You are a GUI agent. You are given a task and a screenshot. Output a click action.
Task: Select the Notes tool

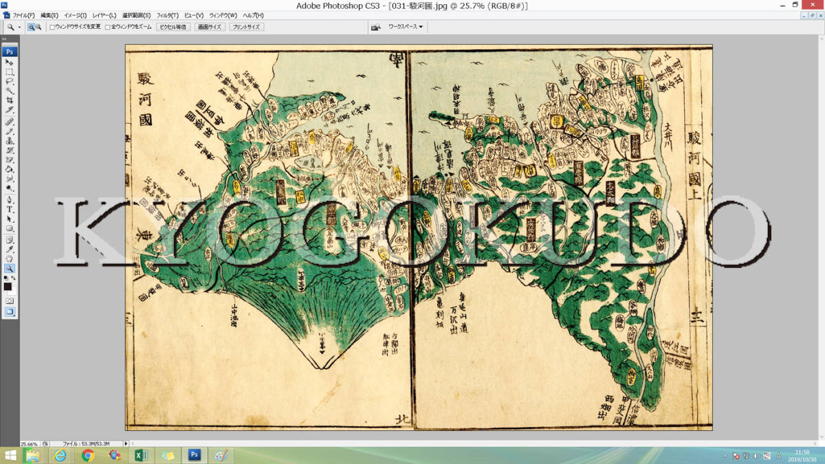pyautogui.click(x=10, y=239)
